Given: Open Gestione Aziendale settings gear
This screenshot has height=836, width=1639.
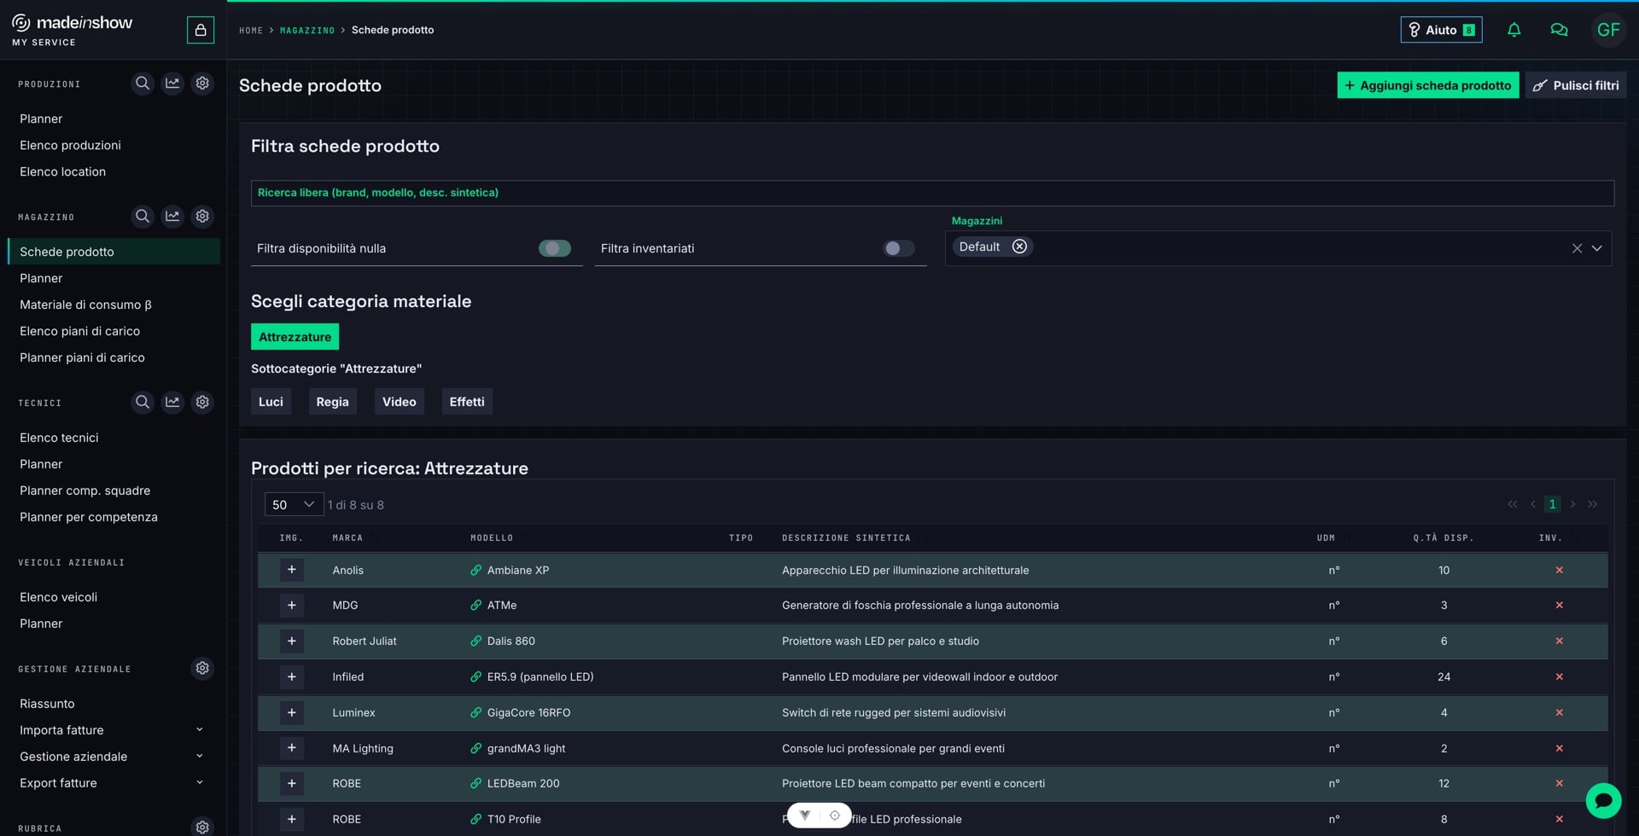Looking at the screenshot, I should 202,668.
